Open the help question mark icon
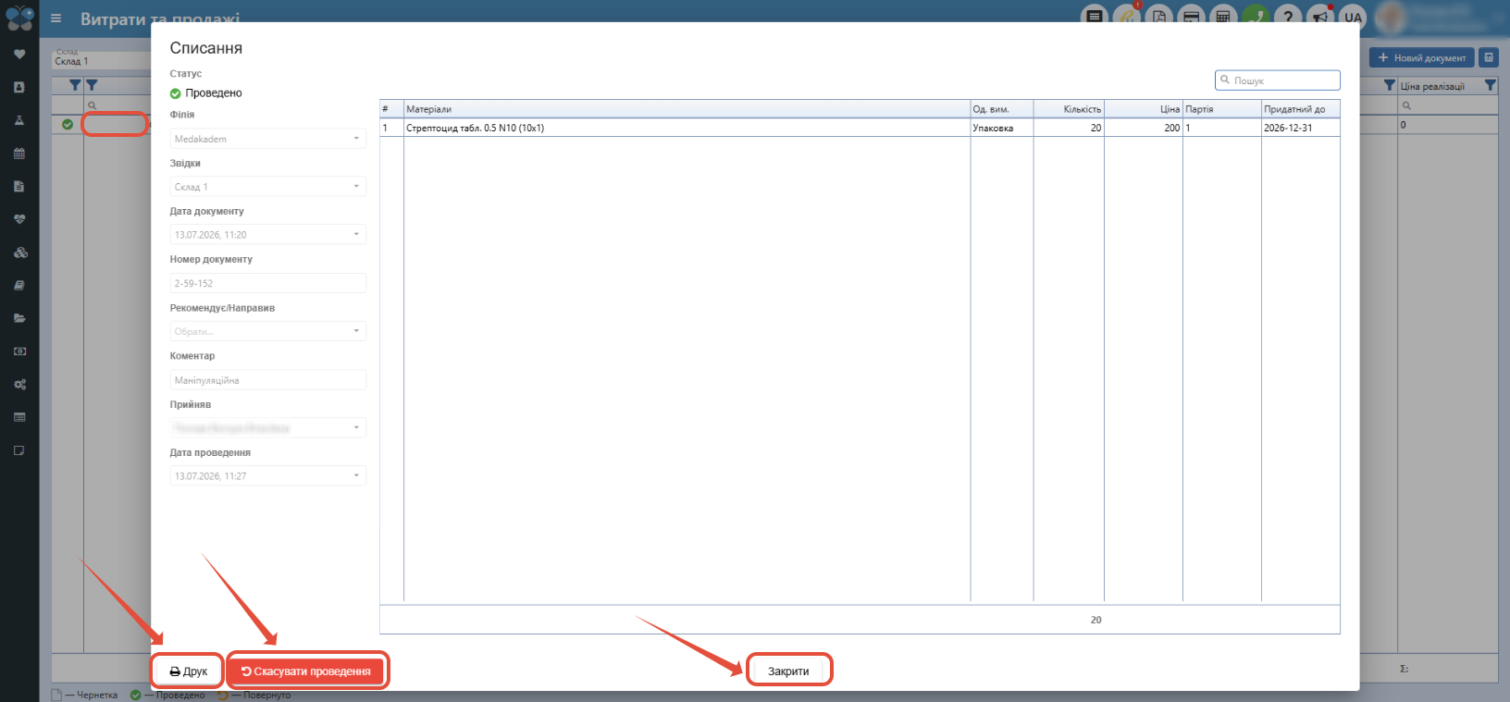This screenshot has height=702, width=1510. click(x=1288, y=17)
